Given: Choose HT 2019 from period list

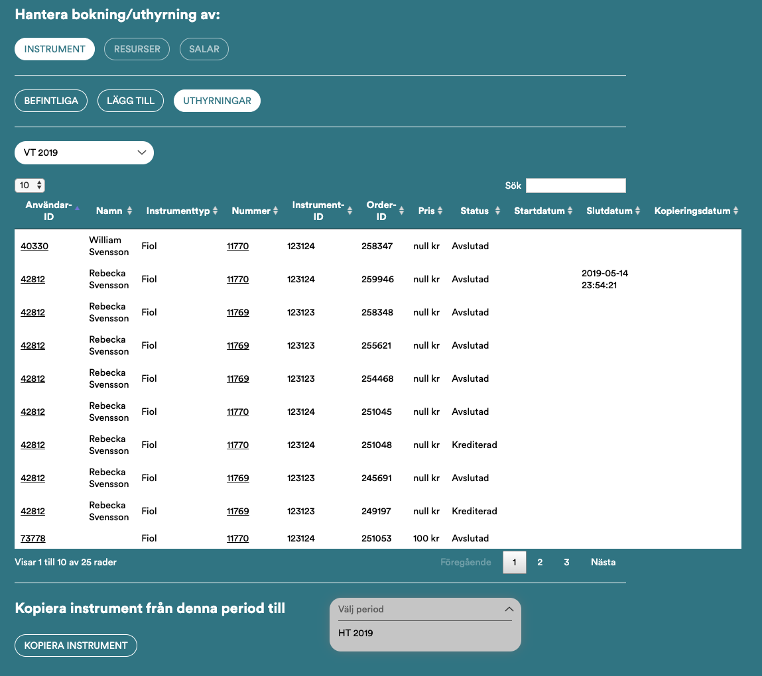Looking at the screenshot, I should coord(356,633).
